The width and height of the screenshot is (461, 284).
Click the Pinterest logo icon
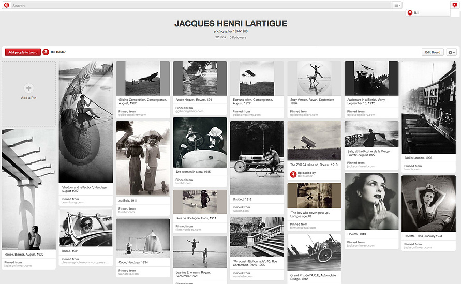(6, 5)
